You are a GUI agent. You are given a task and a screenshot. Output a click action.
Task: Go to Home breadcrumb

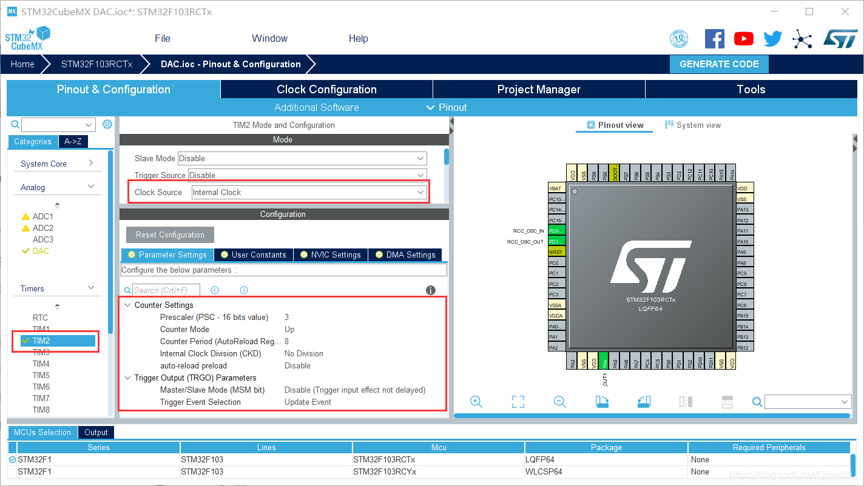[x=22, y=64]
